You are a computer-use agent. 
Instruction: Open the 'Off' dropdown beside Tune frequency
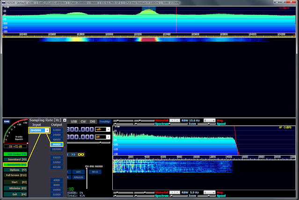pos(102,137)
